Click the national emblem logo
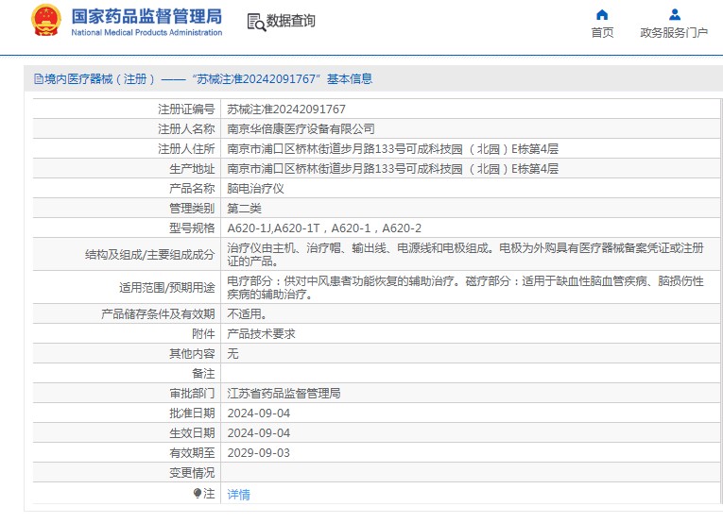 tap(45, 21)
